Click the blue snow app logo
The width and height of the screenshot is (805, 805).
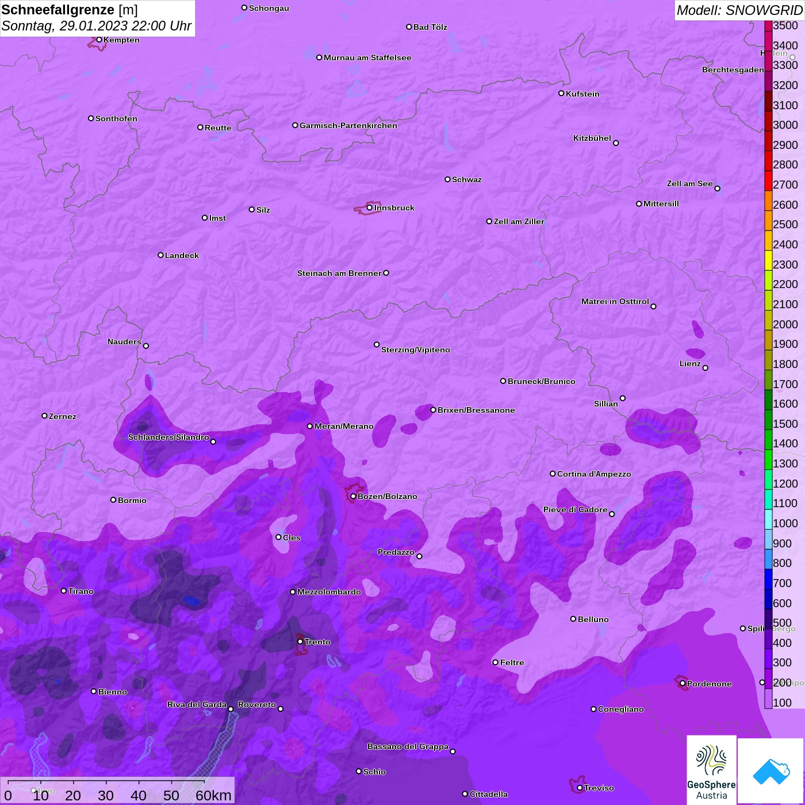click(x=771, y=771)
